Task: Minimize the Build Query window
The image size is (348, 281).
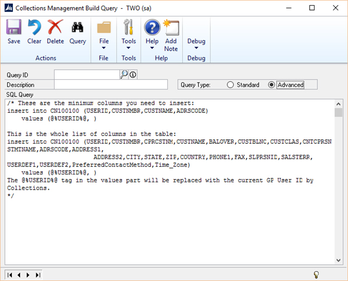Action: point(289,8)
